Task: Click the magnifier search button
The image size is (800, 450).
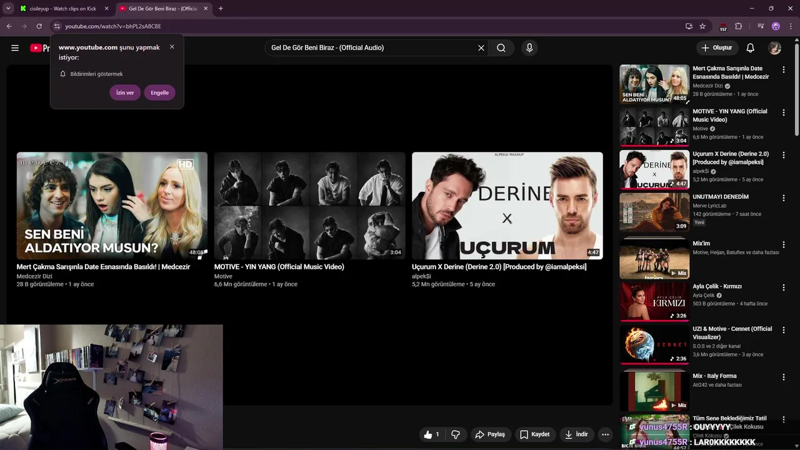Action: (501, 48)
